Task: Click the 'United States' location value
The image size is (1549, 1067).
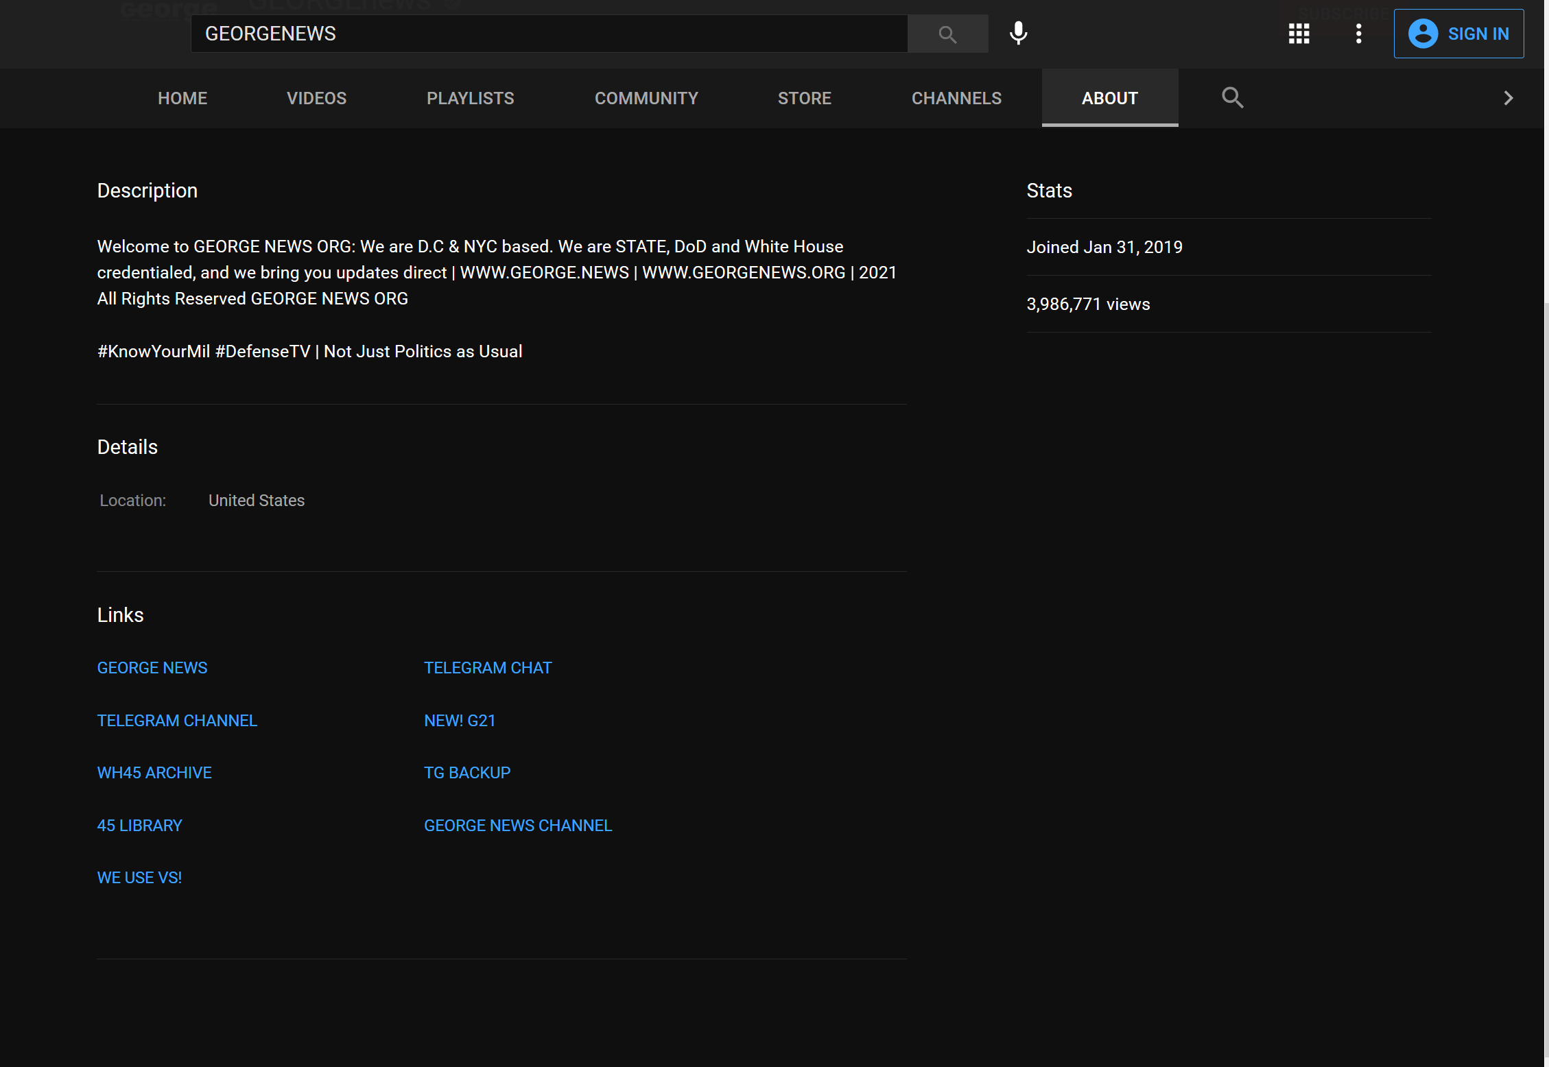Action: pos(257,501)
